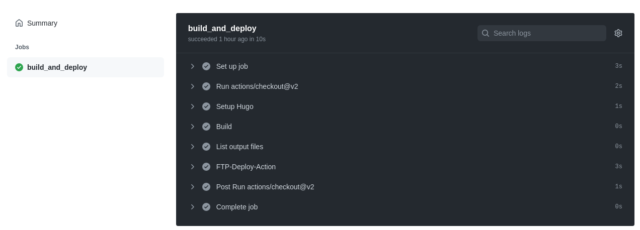Click the magnifier icon in the search box

[x=486, y=33]
